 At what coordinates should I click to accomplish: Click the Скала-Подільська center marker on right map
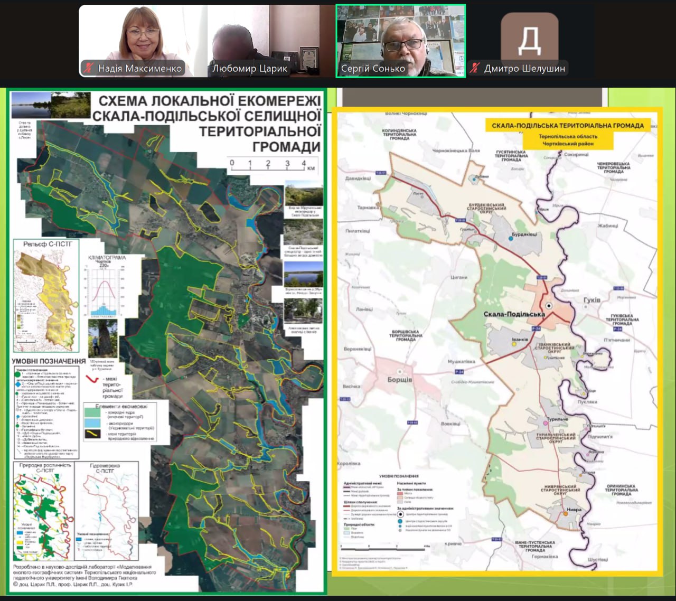click(549, 305)
